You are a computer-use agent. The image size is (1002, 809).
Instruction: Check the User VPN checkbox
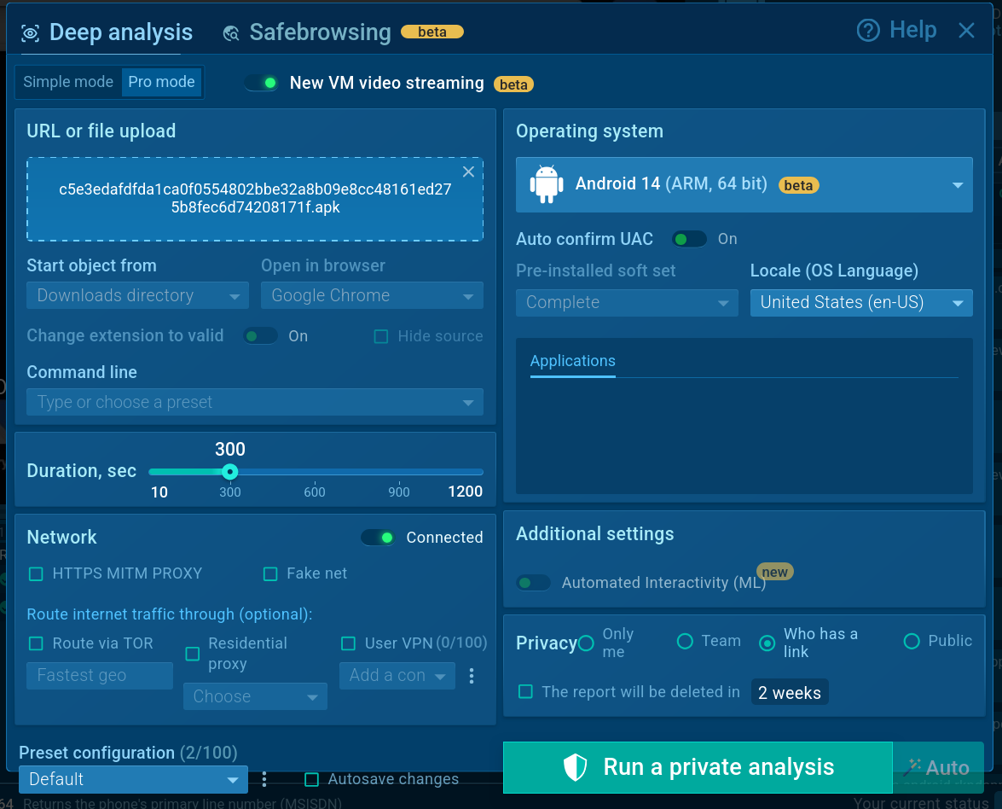click(348, 643)
